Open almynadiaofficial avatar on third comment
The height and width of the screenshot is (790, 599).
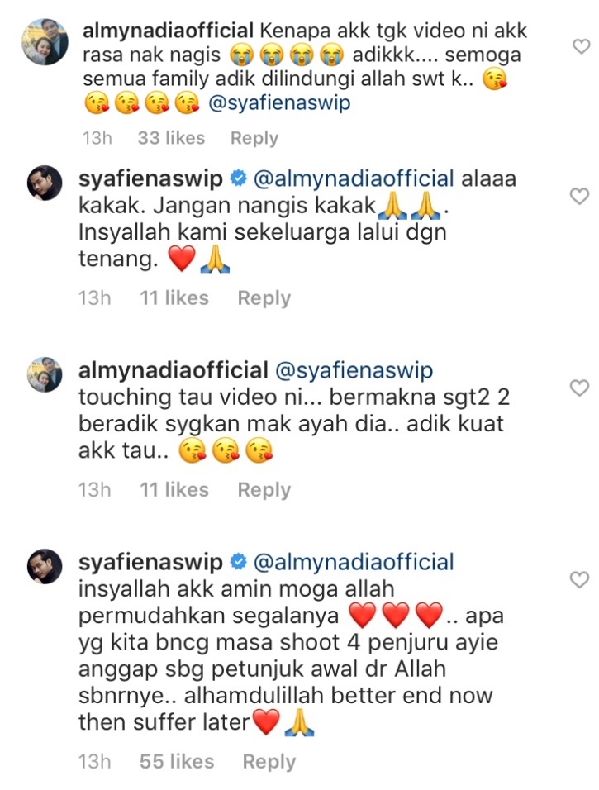pyautogui.click(x=45, y=374)
